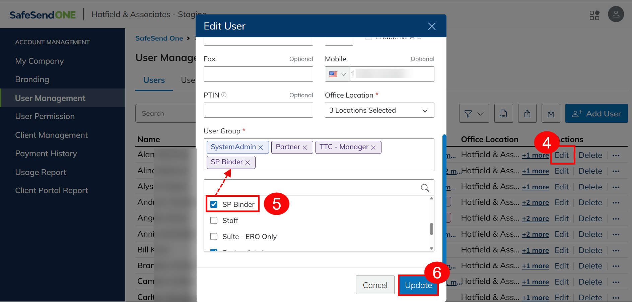
Task: Remove the SystemAdmin group with its × icon
Action: click(x=261, y=147)
